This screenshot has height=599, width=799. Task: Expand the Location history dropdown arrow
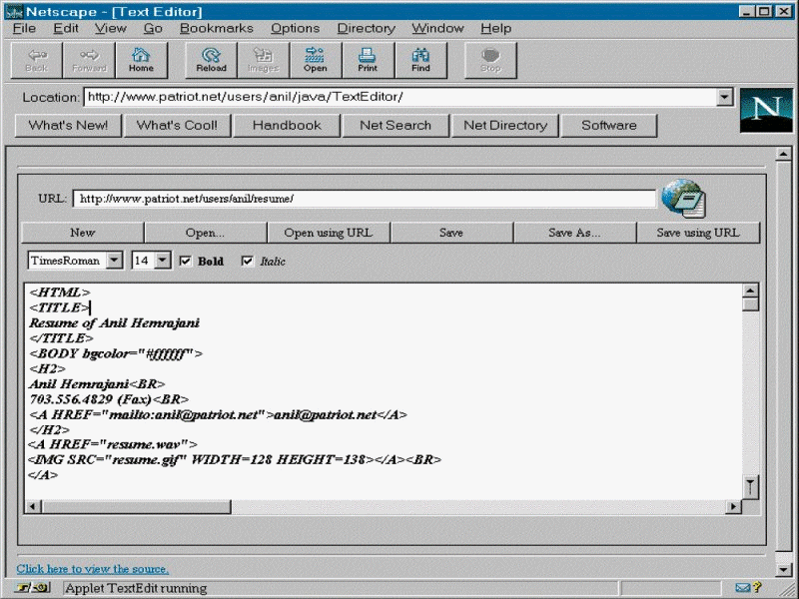[725, 98]
